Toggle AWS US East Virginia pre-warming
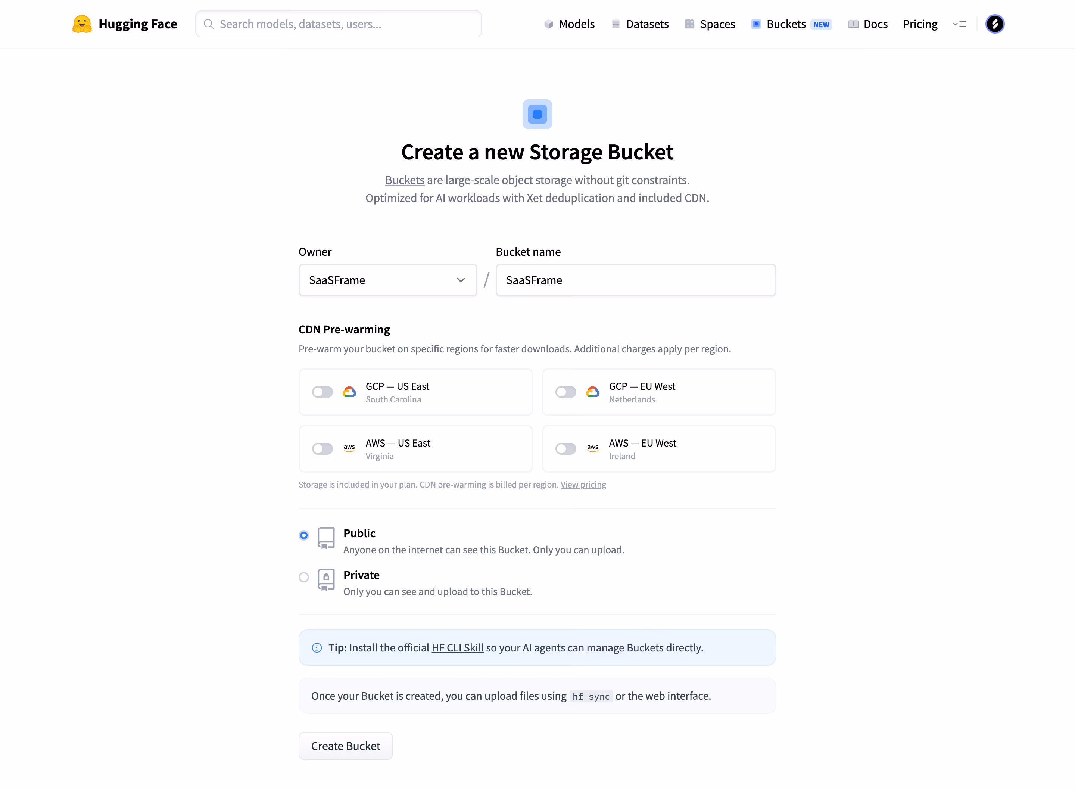Viewport: 1075px width, 790px height. pyautogui.click(x=322, y=448)
